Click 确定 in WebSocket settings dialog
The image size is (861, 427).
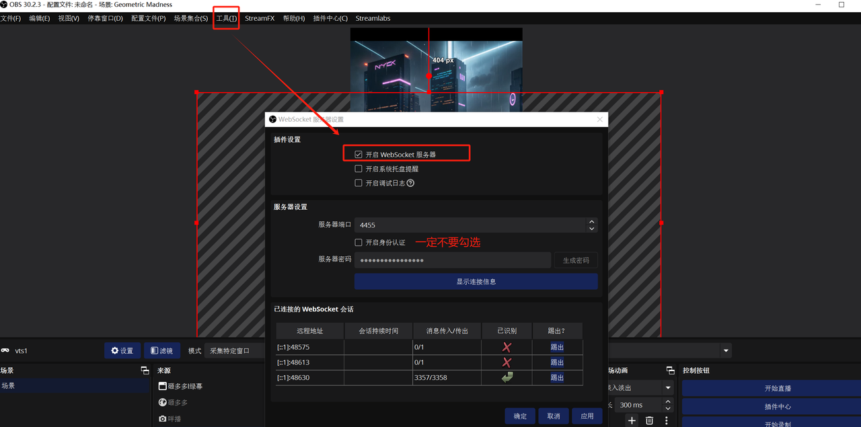(x=520, y=416)
